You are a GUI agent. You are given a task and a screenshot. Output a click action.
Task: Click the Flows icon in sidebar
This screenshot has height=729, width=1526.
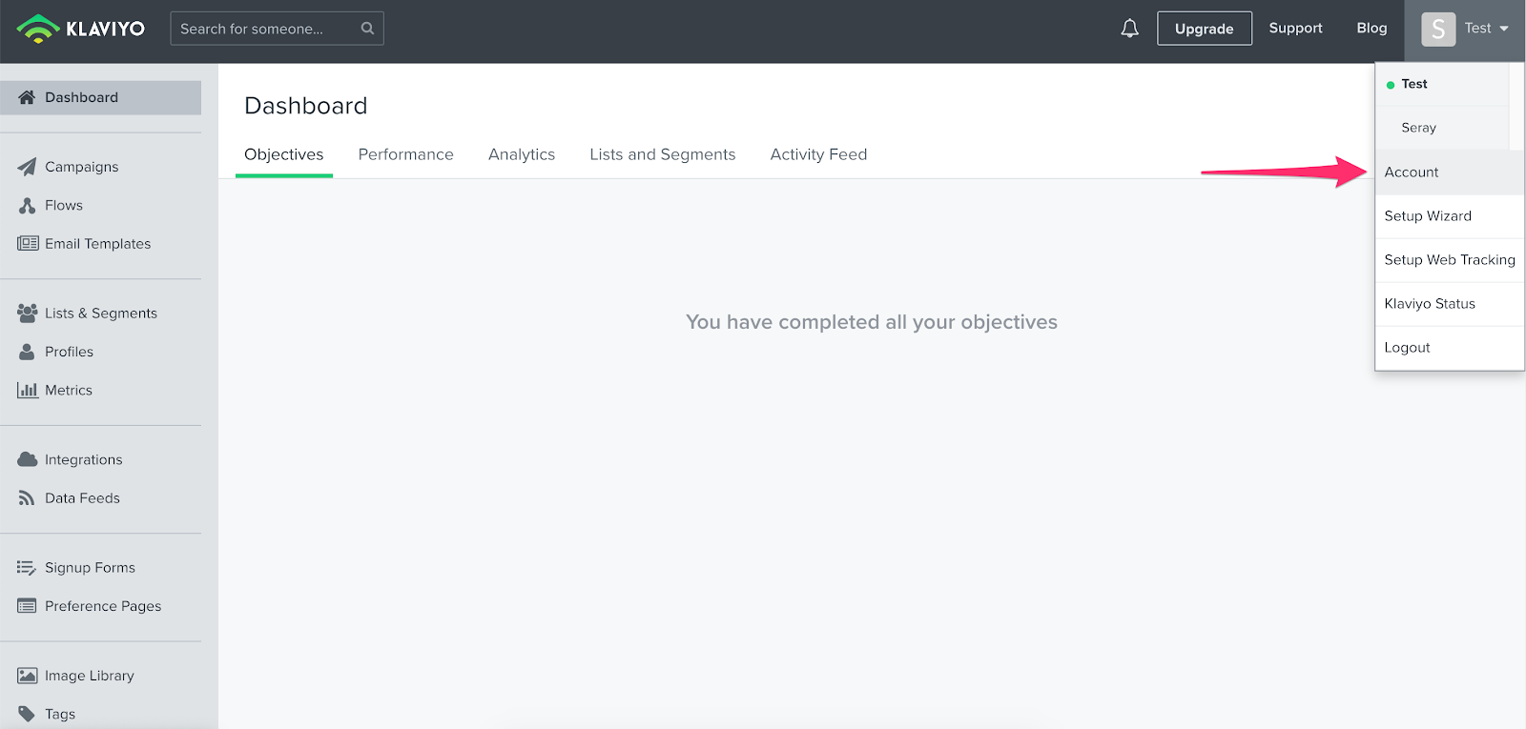[27, 205]
